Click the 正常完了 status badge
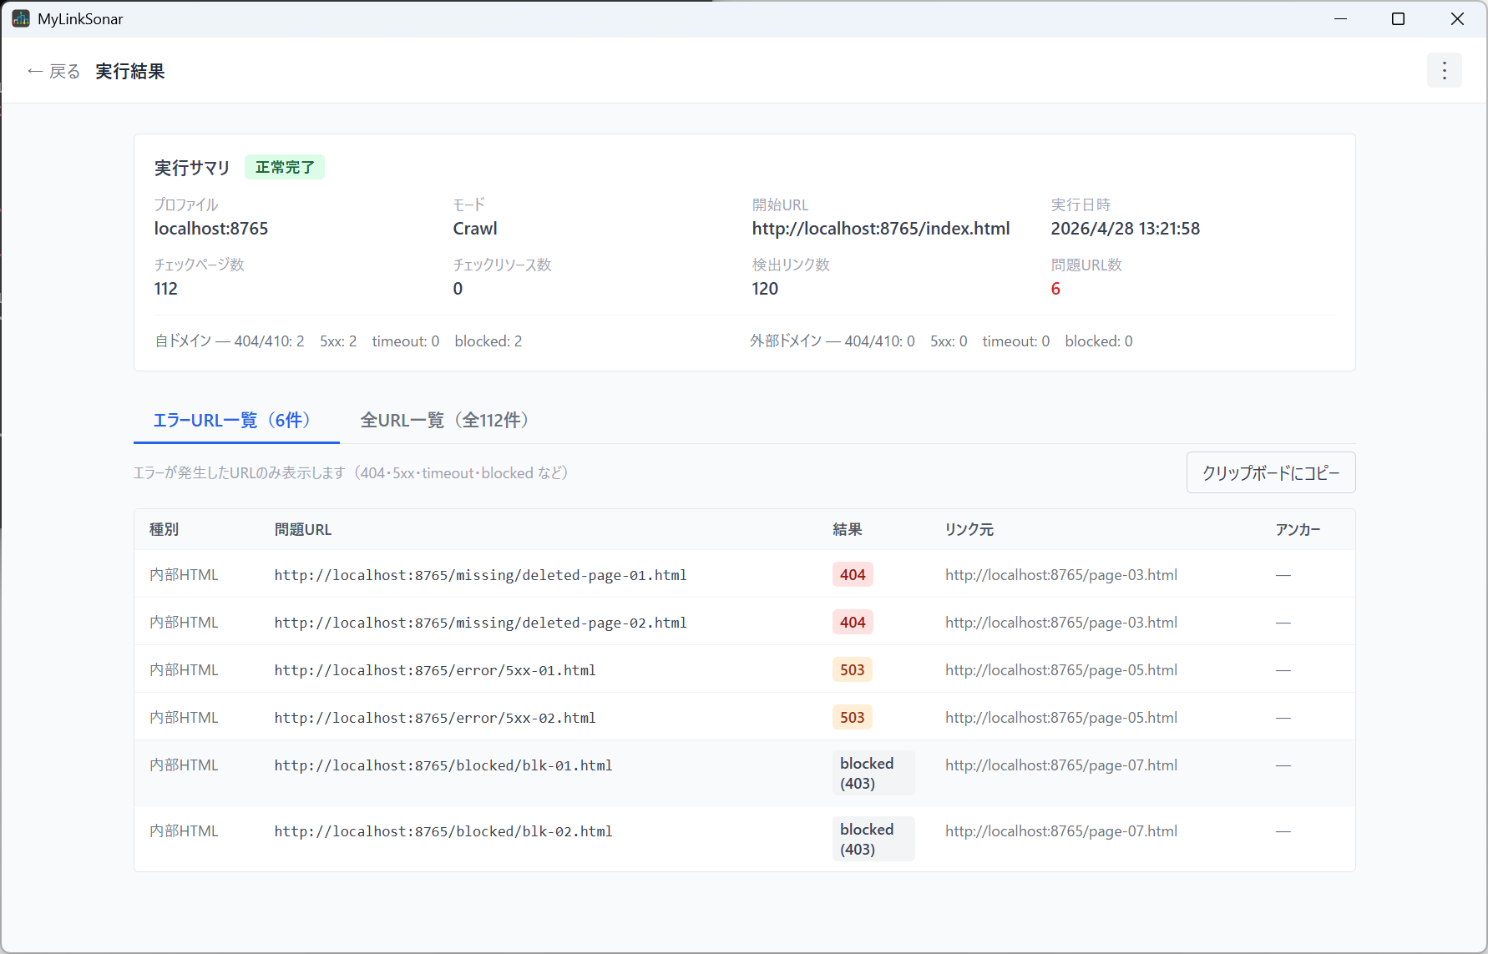 pyautogui.click(x=285, y=167)
